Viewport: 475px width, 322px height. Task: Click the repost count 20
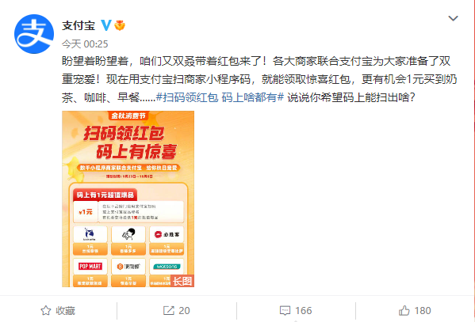coord(184,310)
